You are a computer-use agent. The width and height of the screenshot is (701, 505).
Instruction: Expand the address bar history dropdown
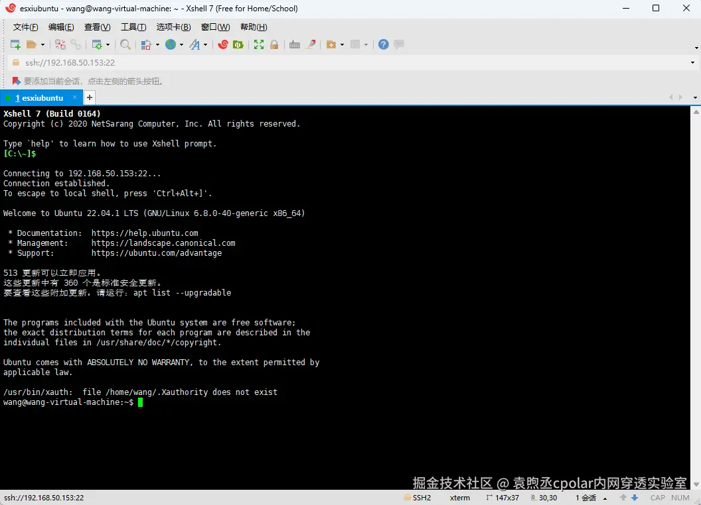click(x=692, y=62)
